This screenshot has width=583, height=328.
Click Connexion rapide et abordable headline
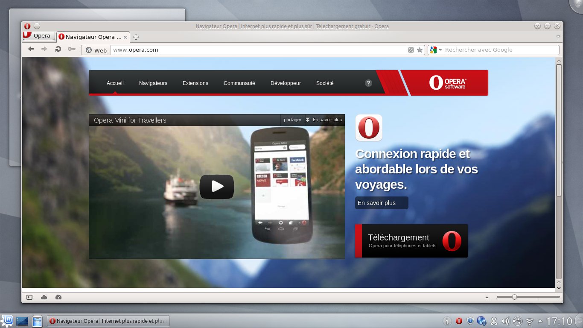pyautogui.click(x=417, y=169)
